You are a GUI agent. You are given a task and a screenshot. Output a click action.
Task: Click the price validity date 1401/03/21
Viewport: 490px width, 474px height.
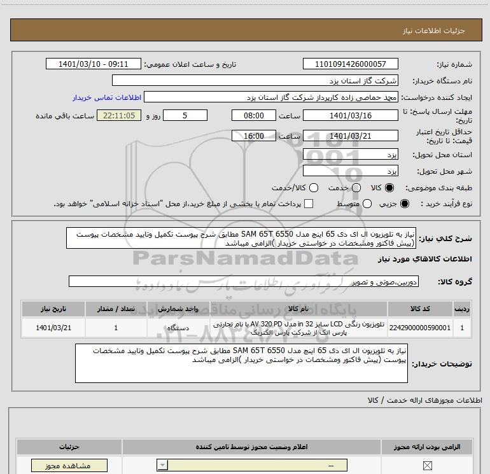350,136
